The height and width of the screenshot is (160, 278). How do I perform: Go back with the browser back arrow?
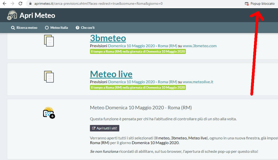click(4, 4)
